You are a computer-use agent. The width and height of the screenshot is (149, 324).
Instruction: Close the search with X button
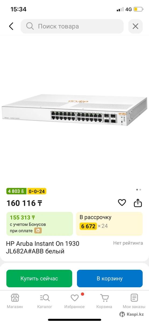click(135, 26)
